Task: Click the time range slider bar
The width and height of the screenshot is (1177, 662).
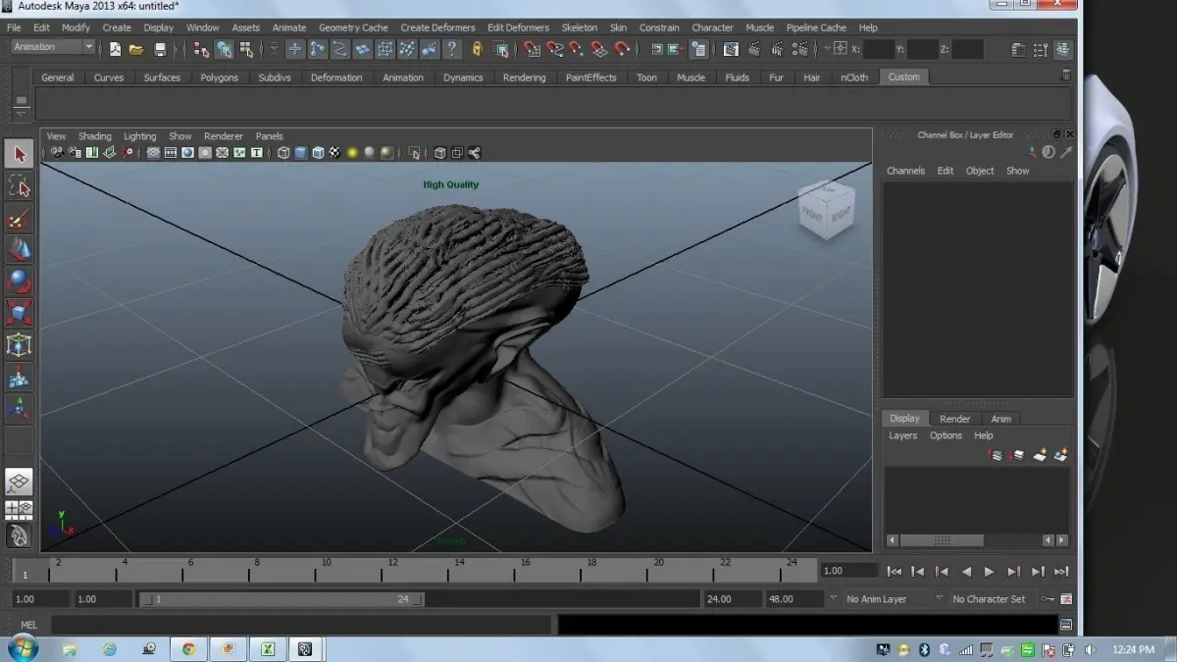Action: [281, 599]
